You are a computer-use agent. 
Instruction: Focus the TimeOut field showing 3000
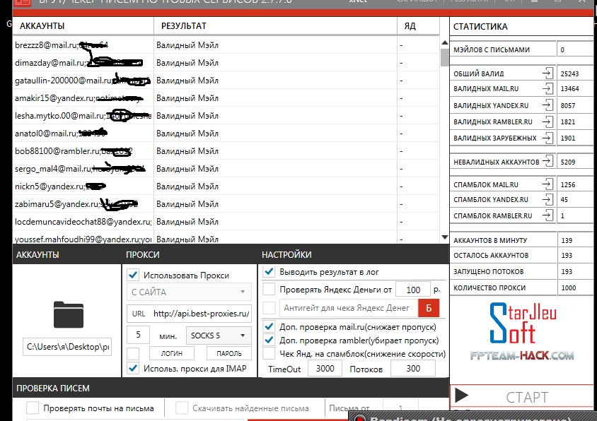pyautogui.click(x=325, y=368)
